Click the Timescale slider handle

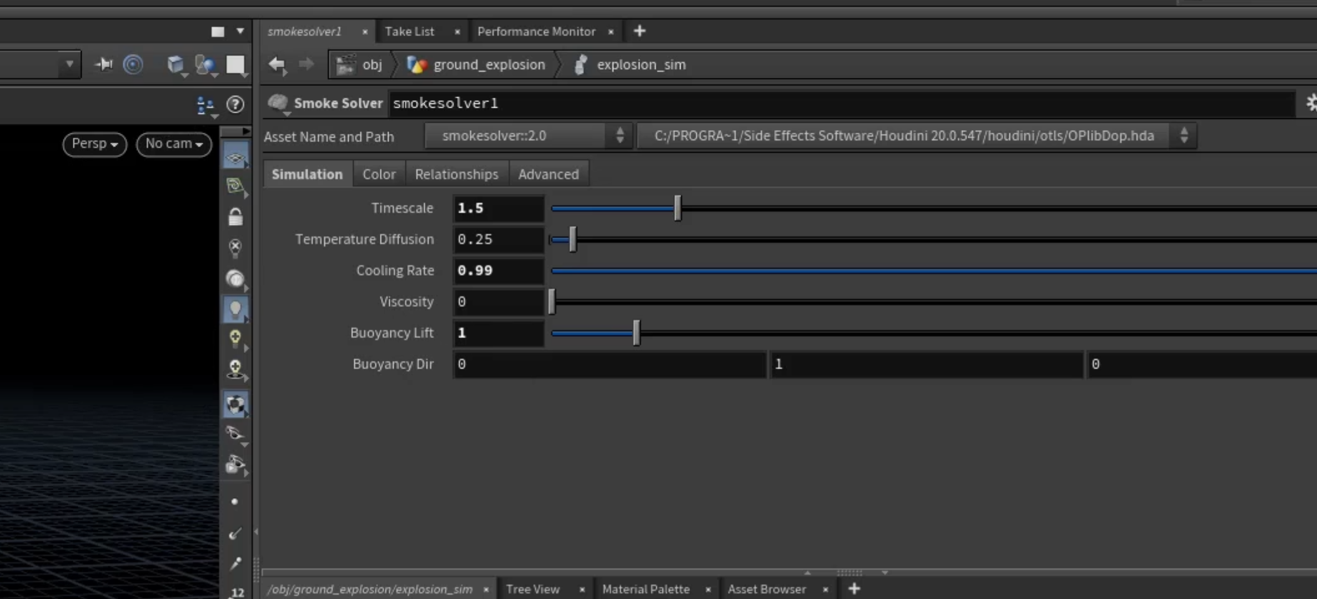(678, 208)
